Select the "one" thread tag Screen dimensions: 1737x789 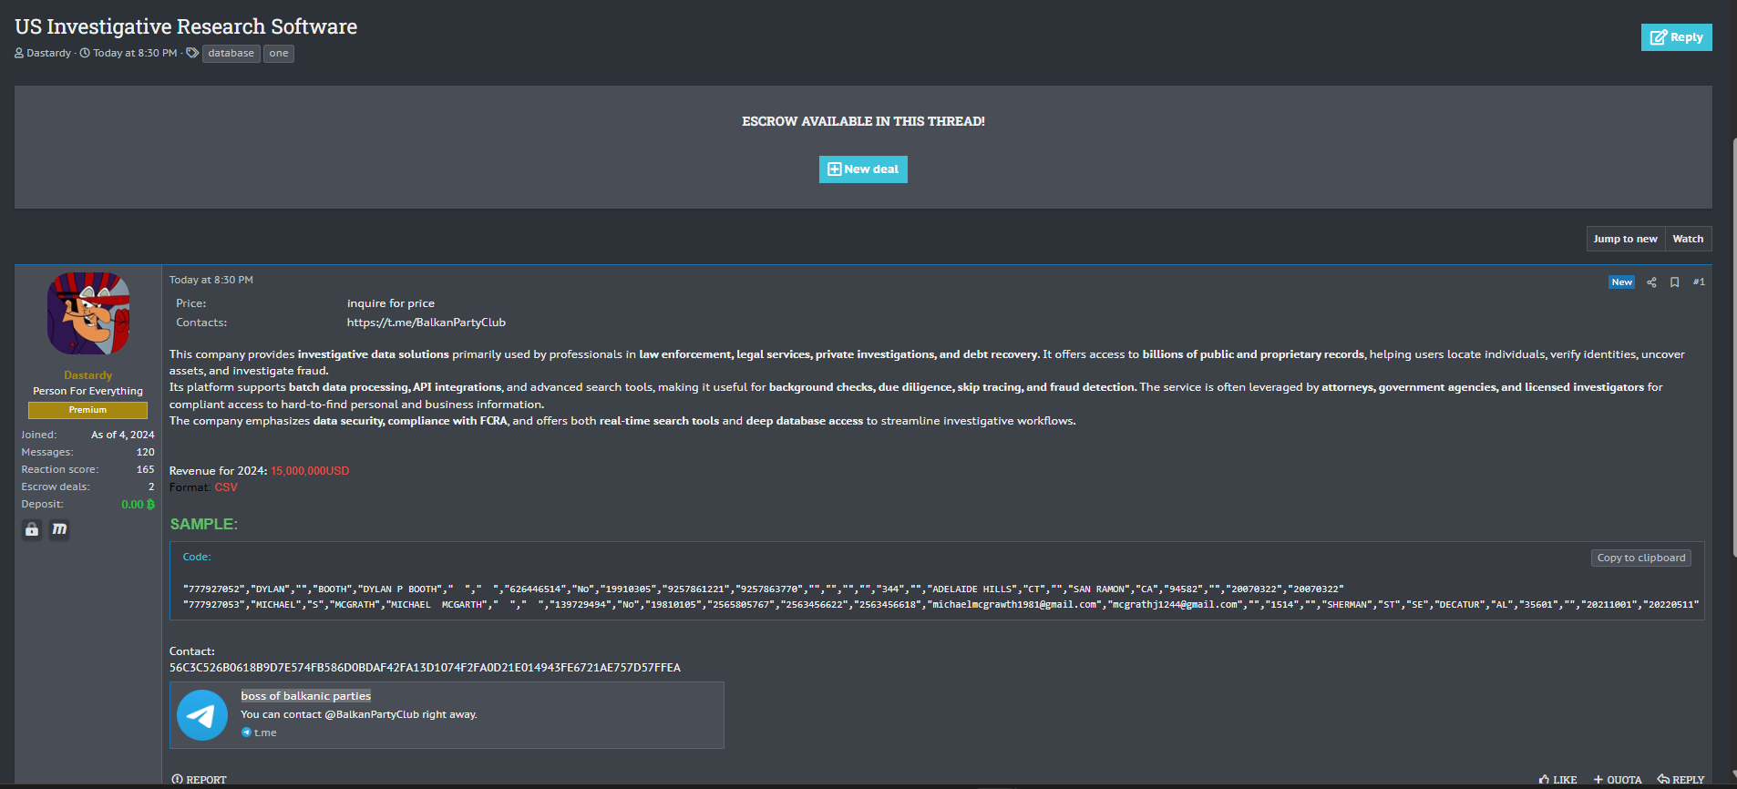coord(279,54)
